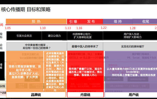
Task: Click the 用户说 label box
Action: tap(131, 95)
